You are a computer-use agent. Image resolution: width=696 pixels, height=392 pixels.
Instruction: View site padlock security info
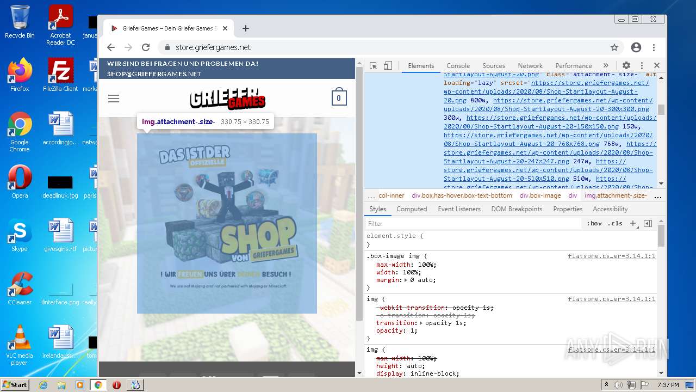pyautogui.click(x=167, y=47)
